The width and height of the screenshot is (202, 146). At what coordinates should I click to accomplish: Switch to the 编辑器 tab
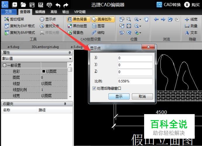pyautogui.click(x=40, y=12)
